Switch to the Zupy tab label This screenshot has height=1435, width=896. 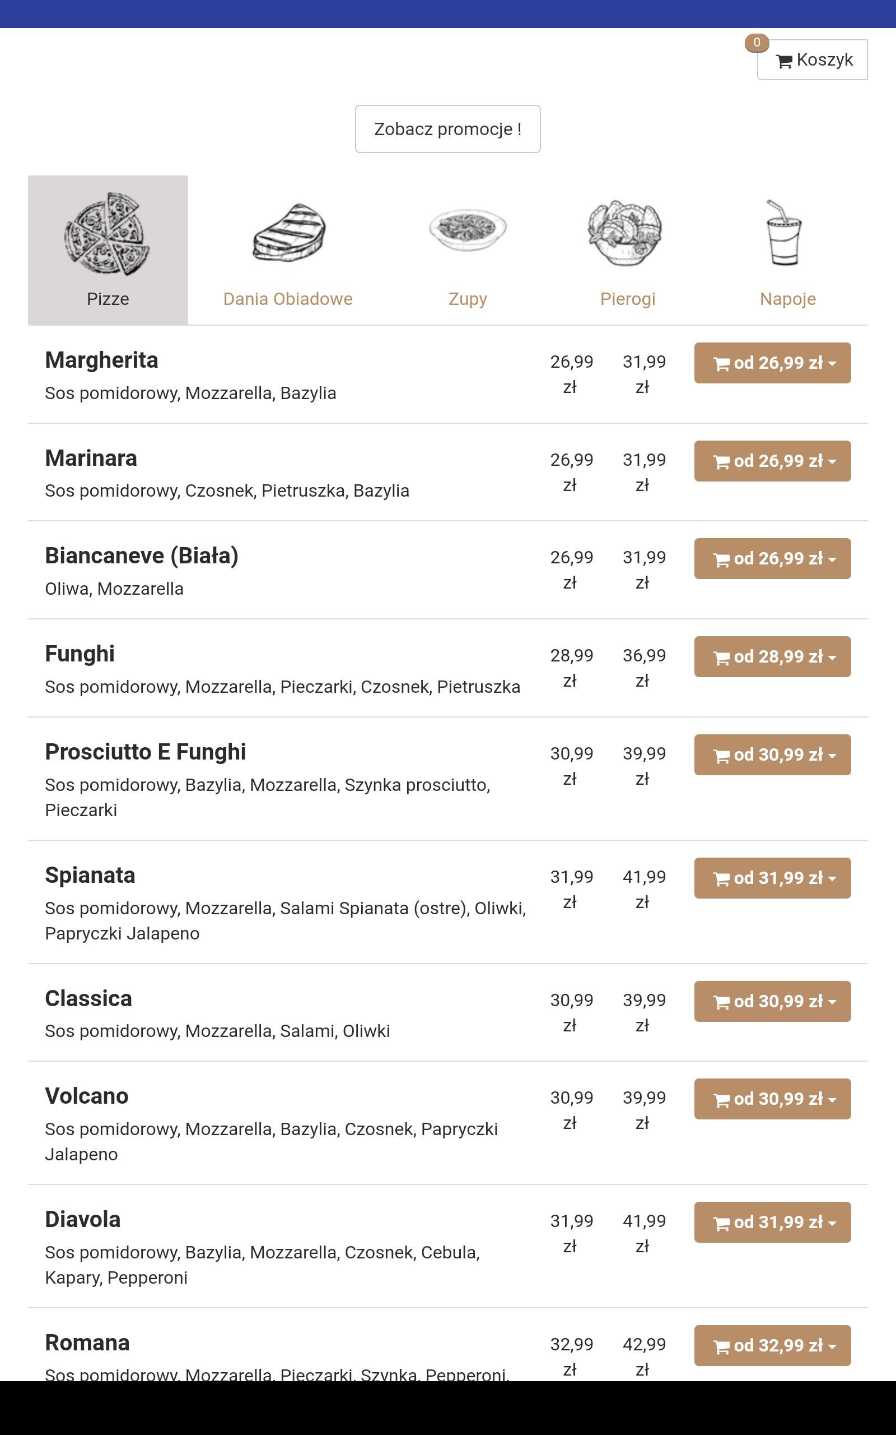point(468,299)
